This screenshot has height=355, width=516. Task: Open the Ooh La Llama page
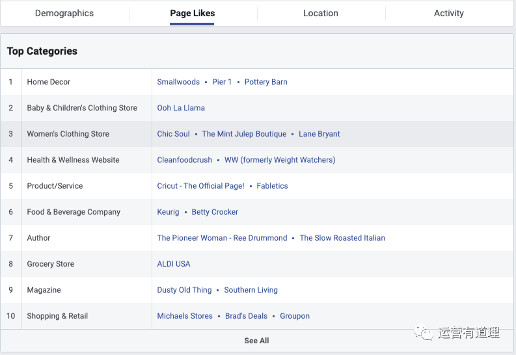pos(181,108)
